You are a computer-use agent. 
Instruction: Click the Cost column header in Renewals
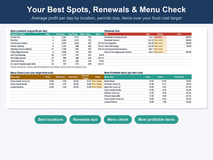click(x=179, y=34)
